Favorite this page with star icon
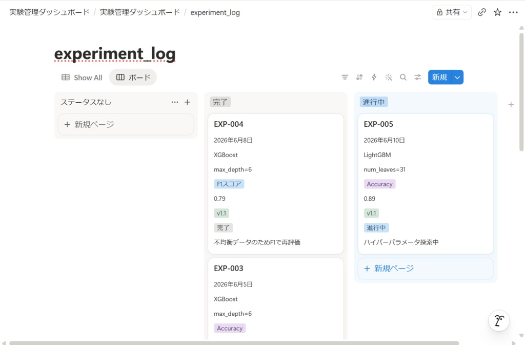Viewport: 525px width, 345px height. pos(497,12)
